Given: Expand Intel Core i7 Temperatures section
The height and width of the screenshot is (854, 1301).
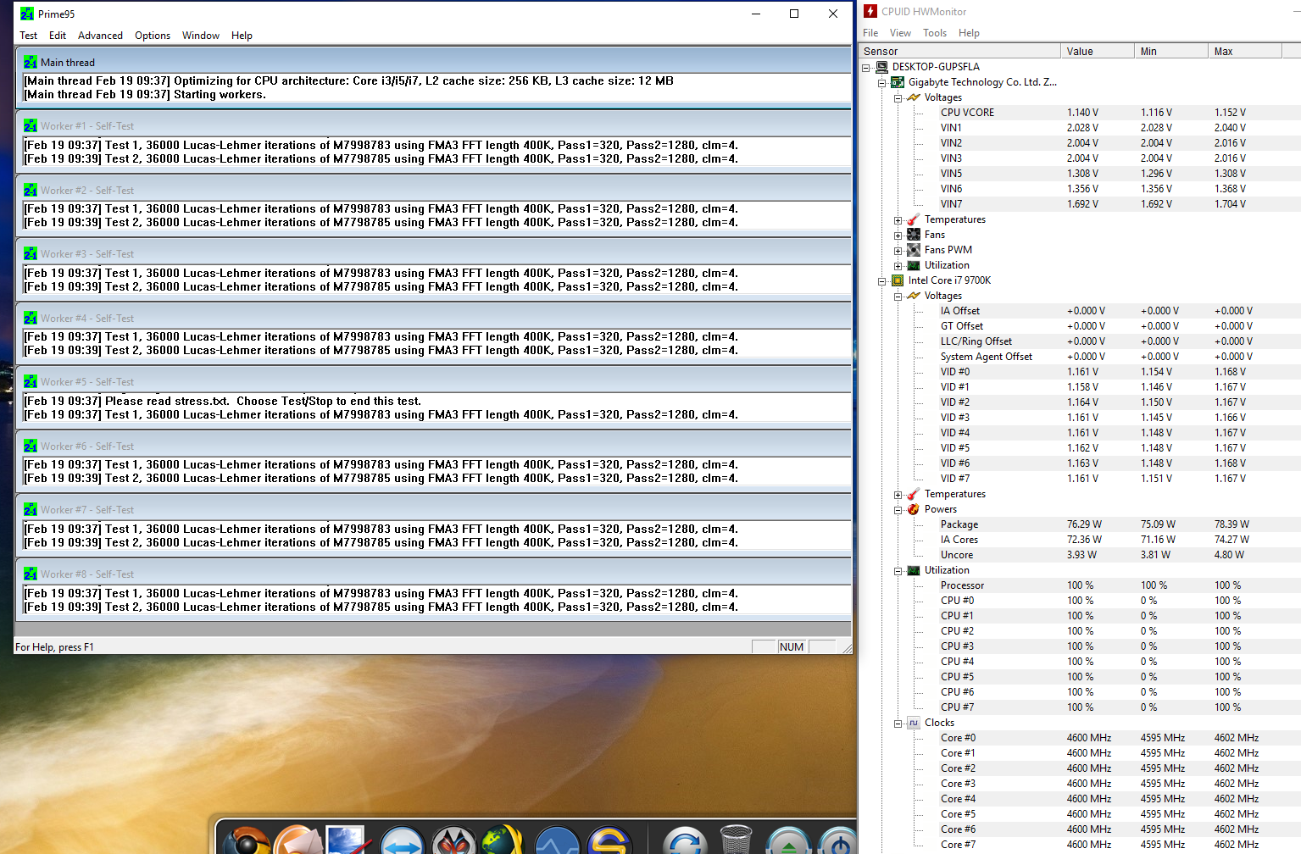Looking at the screenshot, I should pyautogui.click(x=898, y=495).
